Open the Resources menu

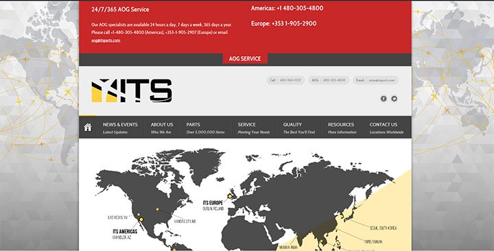(x=342, y=128)
